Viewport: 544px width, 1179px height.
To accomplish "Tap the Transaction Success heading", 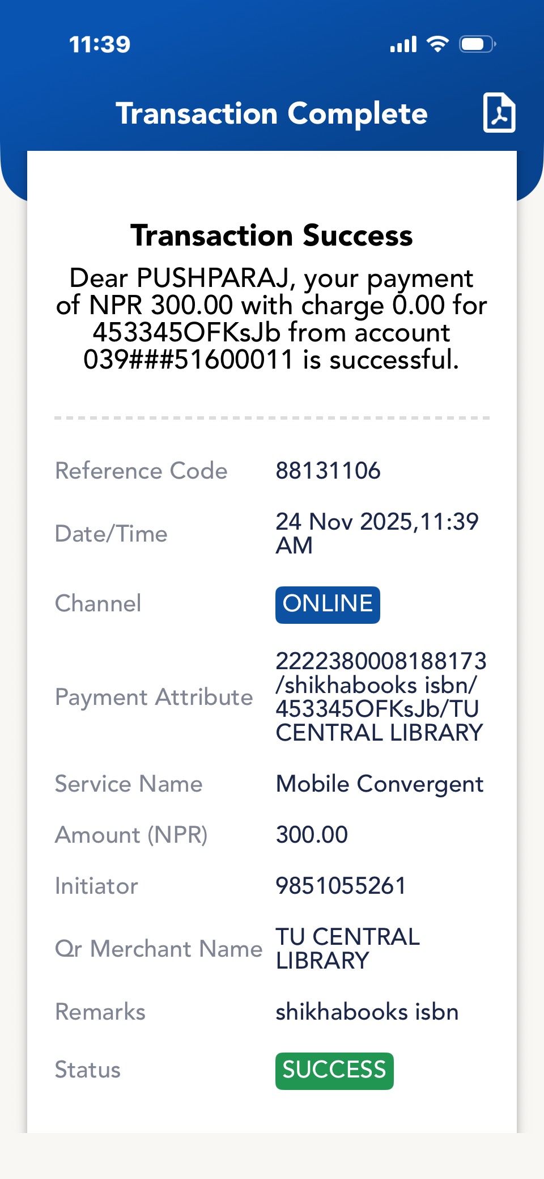I will tap(271, 235).
